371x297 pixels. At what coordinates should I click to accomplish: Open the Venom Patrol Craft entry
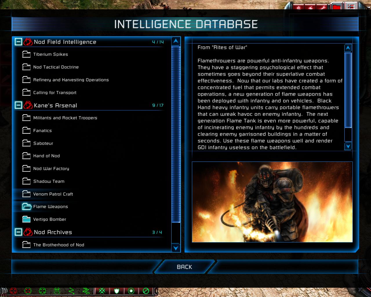pos(53,194)
